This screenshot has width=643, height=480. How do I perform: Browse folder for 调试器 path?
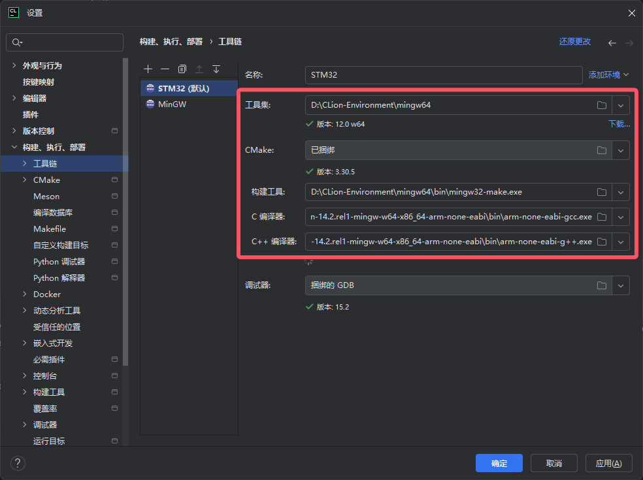(x=602, y=285)
